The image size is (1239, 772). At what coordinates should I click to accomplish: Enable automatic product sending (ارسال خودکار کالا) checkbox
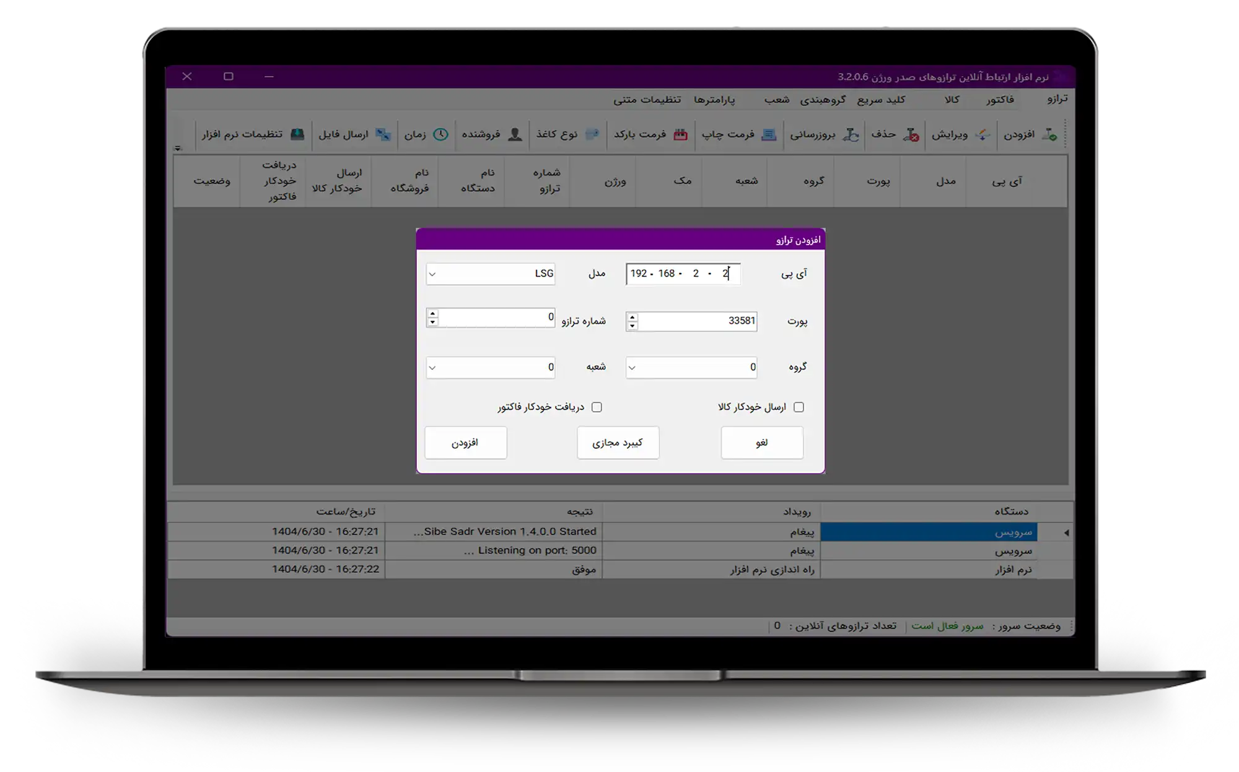coord(799,407)
